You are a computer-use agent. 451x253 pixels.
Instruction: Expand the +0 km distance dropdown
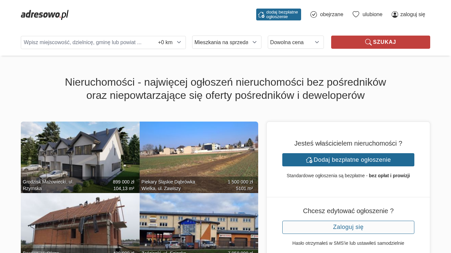[170, 42]
